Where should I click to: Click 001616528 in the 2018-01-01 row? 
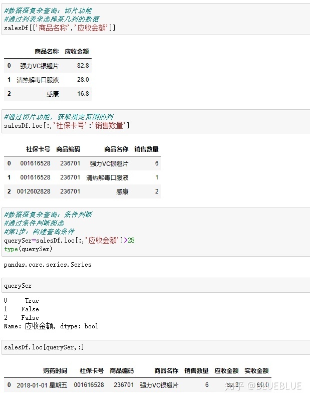click(x=89, y=385)
